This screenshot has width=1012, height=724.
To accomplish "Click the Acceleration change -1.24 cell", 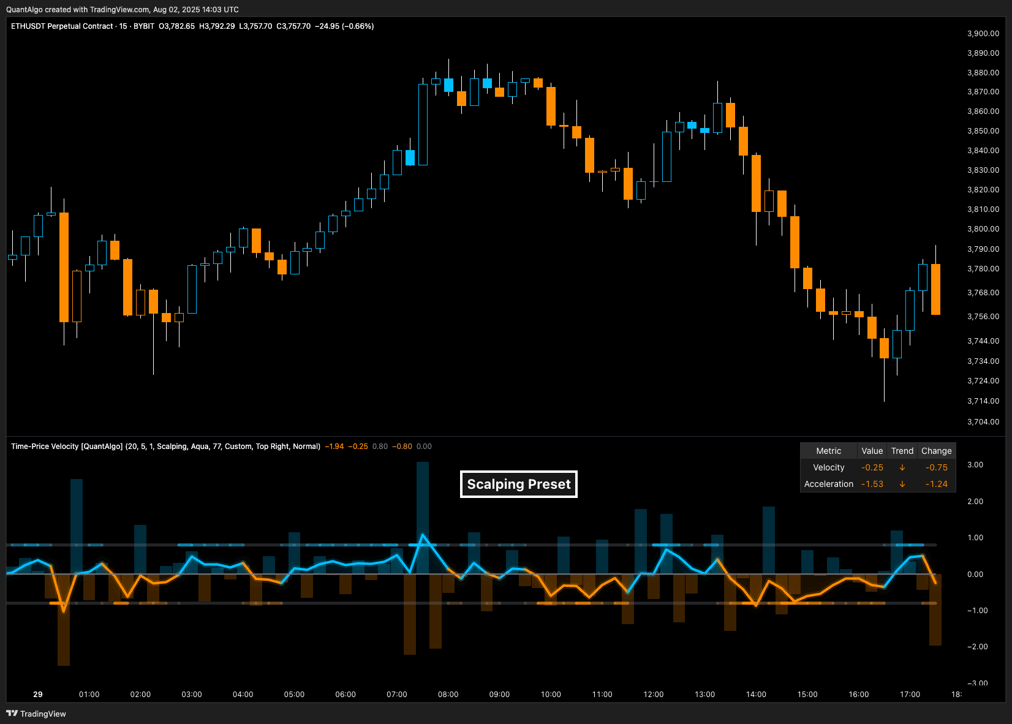I will [937, 484].
